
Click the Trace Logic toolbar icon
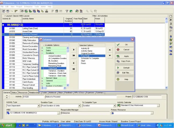click(42, 11)
